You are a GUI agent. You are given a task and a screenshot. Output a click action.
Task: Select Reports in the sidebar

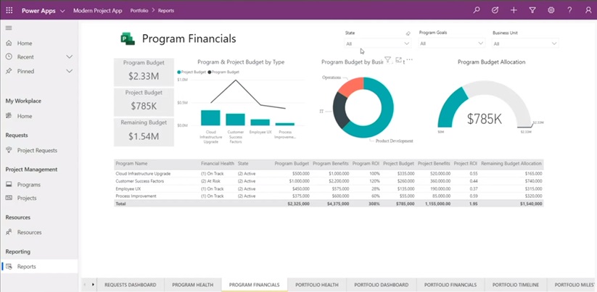point(39,267)
